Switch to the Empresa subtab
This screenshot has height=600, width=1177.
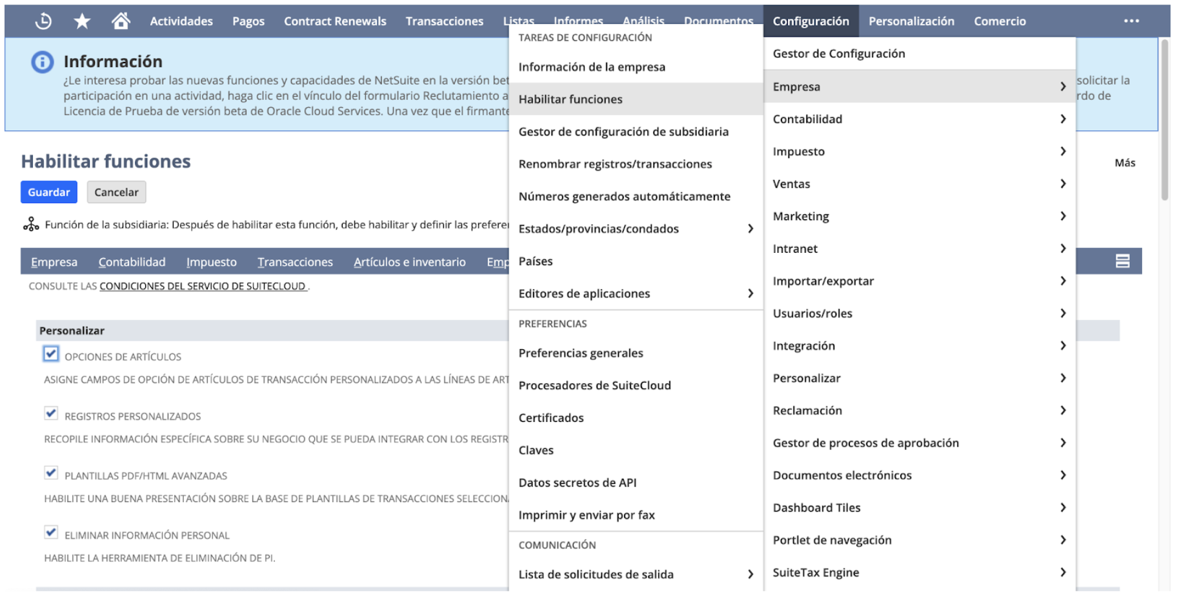click(x=54, y=262)
